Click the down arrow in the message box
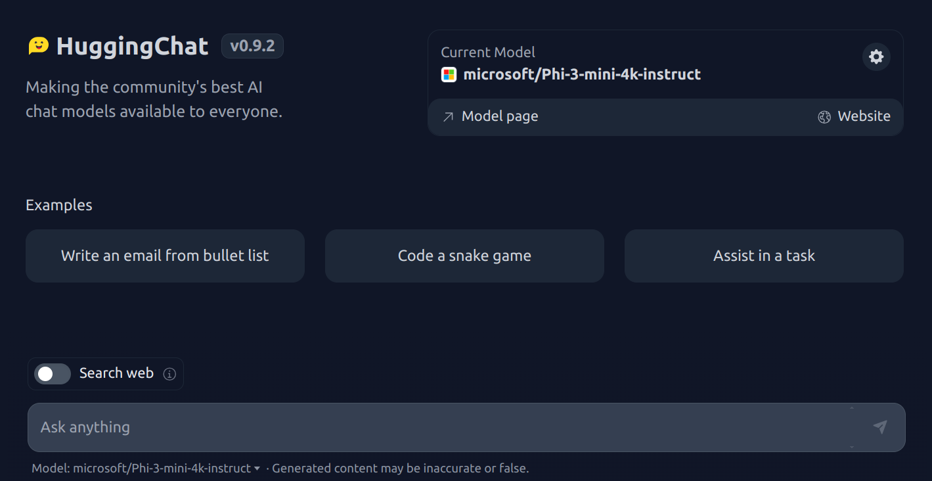 click(852, 447)
